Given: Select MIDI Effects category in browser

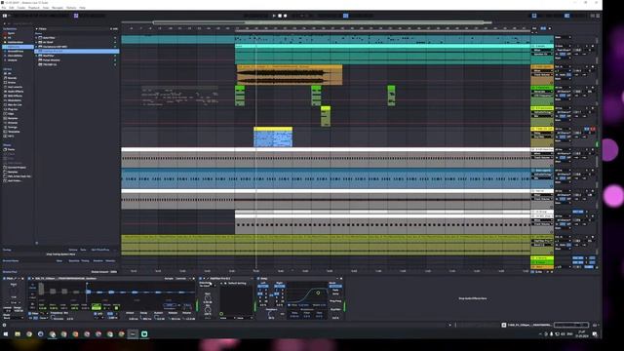Looking at the screenshot, I should [x=15, y=96].
